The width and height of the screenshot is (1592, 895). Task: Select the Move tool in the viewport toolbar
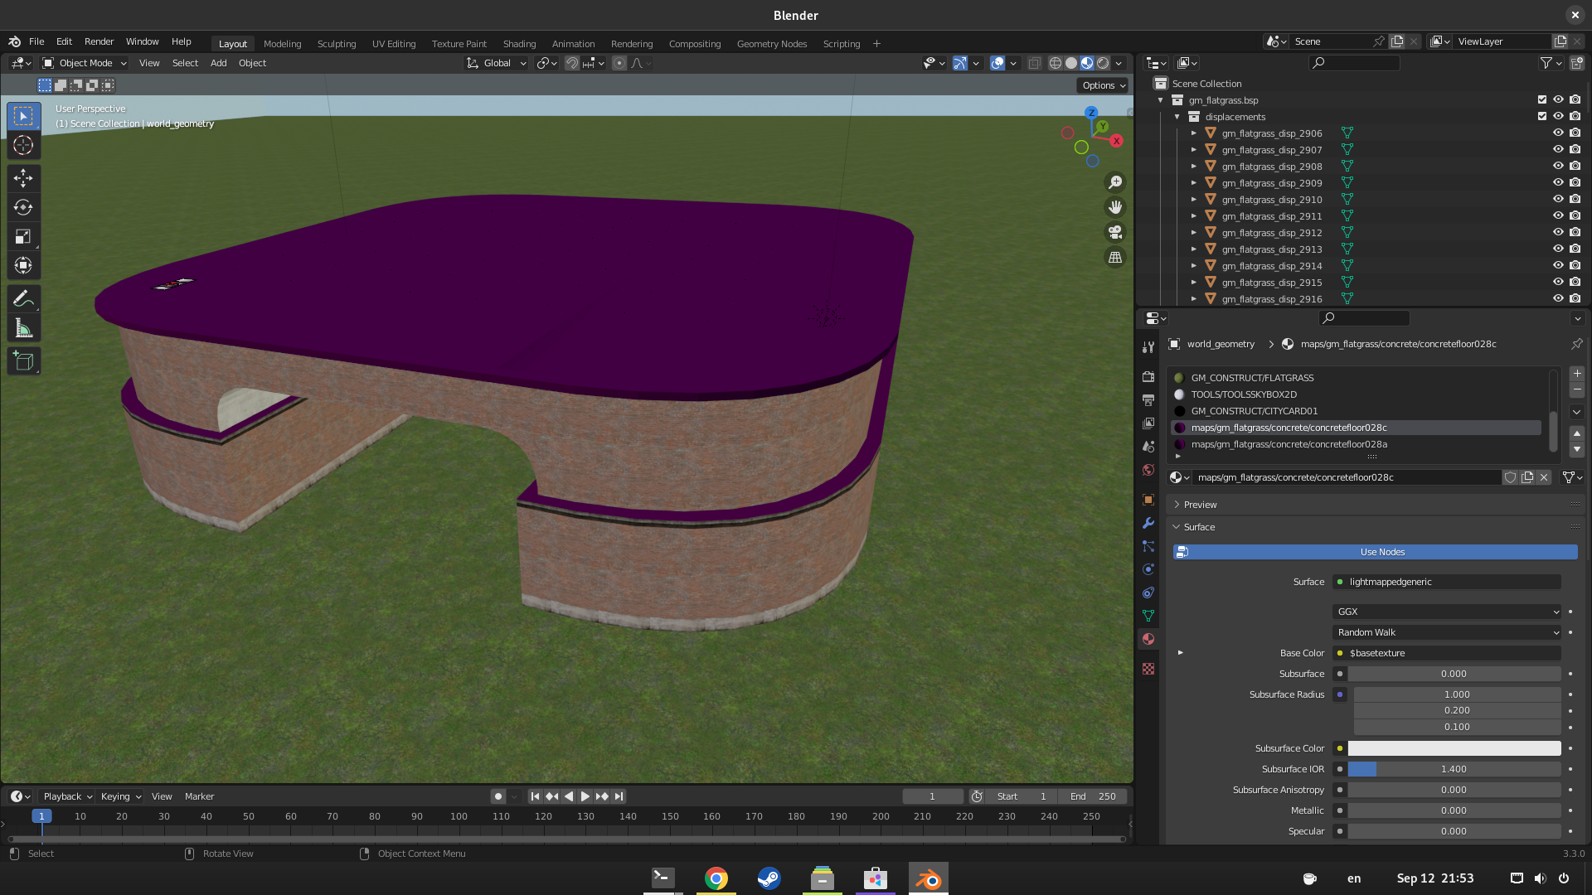point(23,177)
